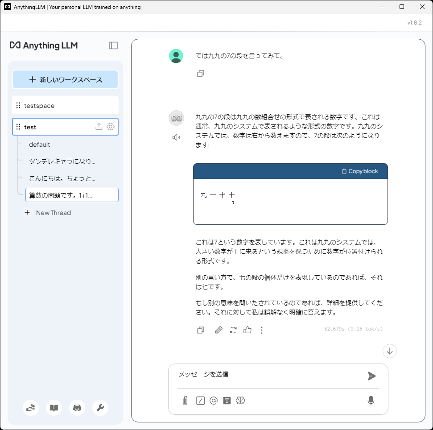
Task: Regenerate the assistant response
Action: [233, 330]
